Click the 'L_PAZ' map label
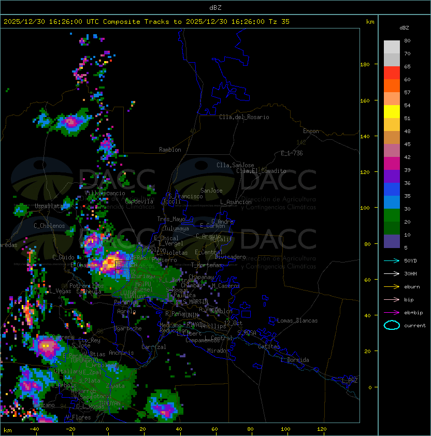The image size is (431, 436). click(x=350, y=381)
